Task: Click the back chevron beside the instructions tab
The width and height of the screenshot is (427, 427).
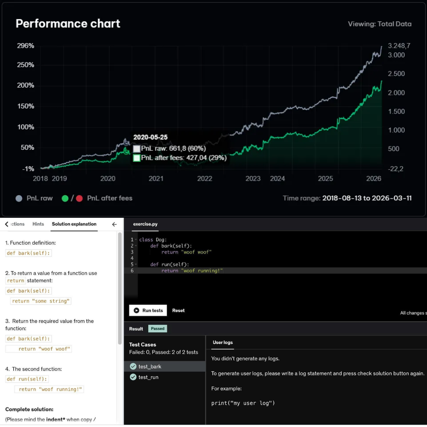Action: (6, 224)
